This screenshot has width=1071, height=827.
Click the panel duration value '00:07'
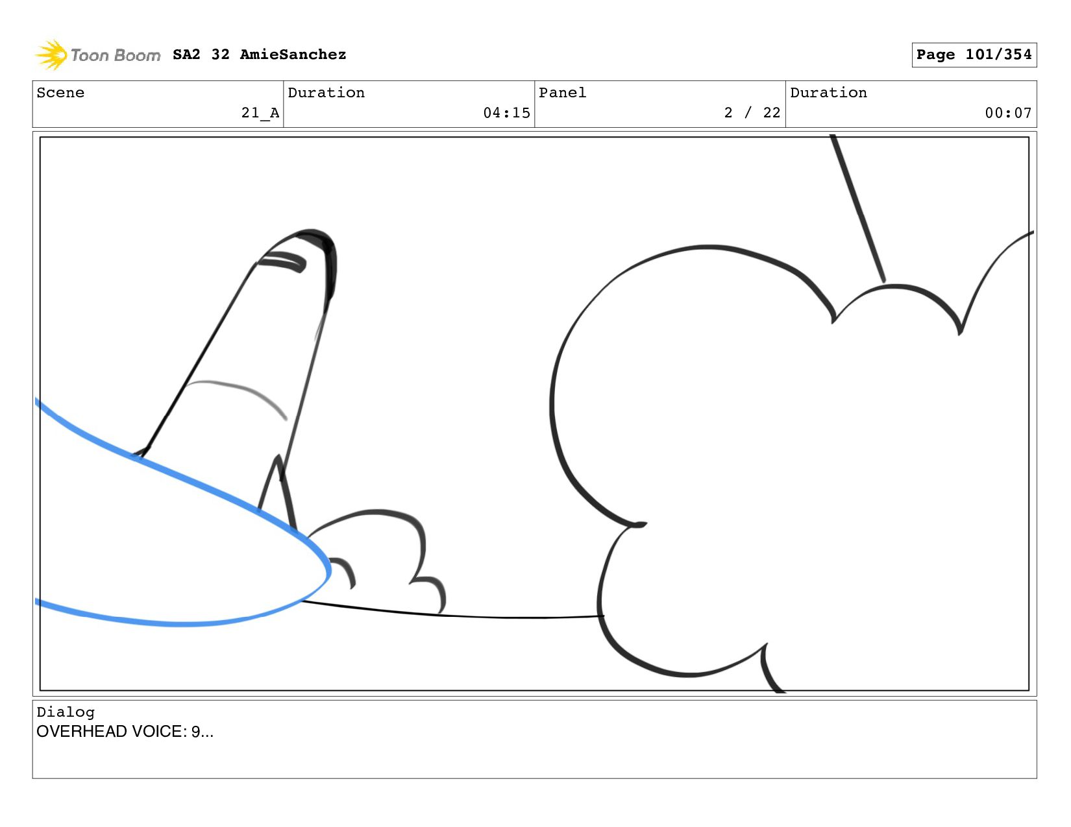point(1008,113)
